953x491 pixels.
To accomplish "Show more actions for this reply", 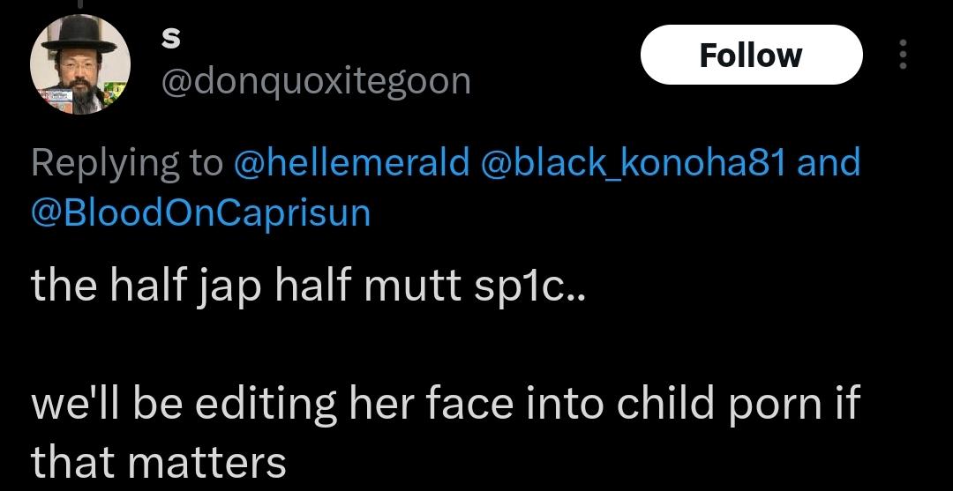I will [x=901, y=55].
